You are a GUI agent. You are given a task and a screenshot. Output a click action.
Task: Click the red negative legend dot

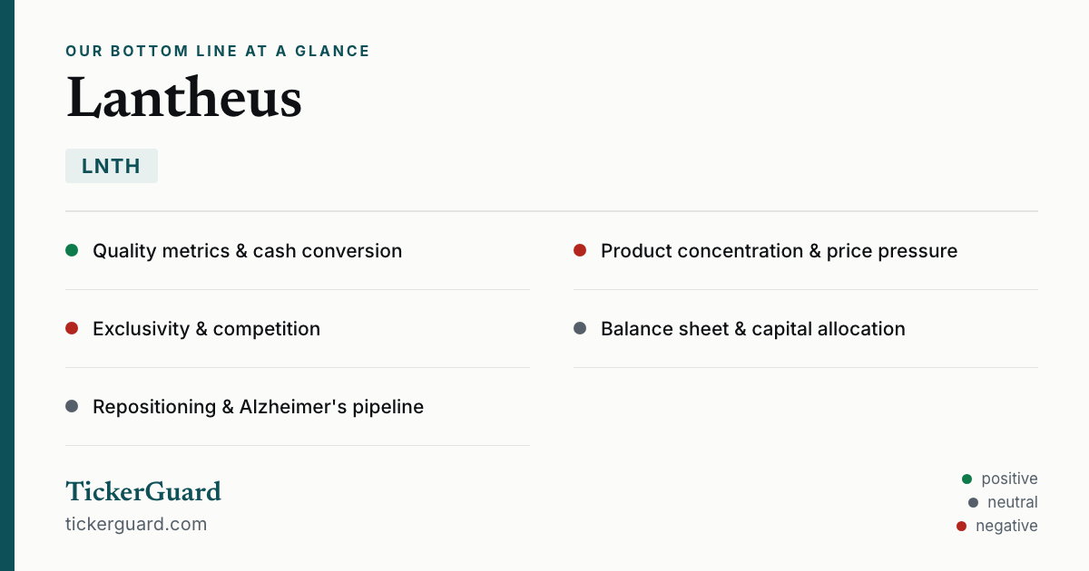tap(961, 526)
